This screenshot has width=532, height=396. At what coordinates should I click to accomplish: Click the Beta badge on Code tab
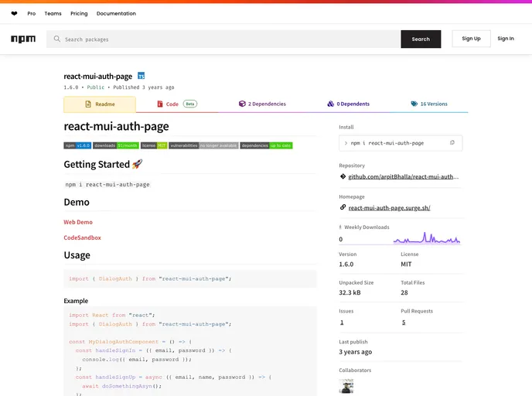point(190,104)
